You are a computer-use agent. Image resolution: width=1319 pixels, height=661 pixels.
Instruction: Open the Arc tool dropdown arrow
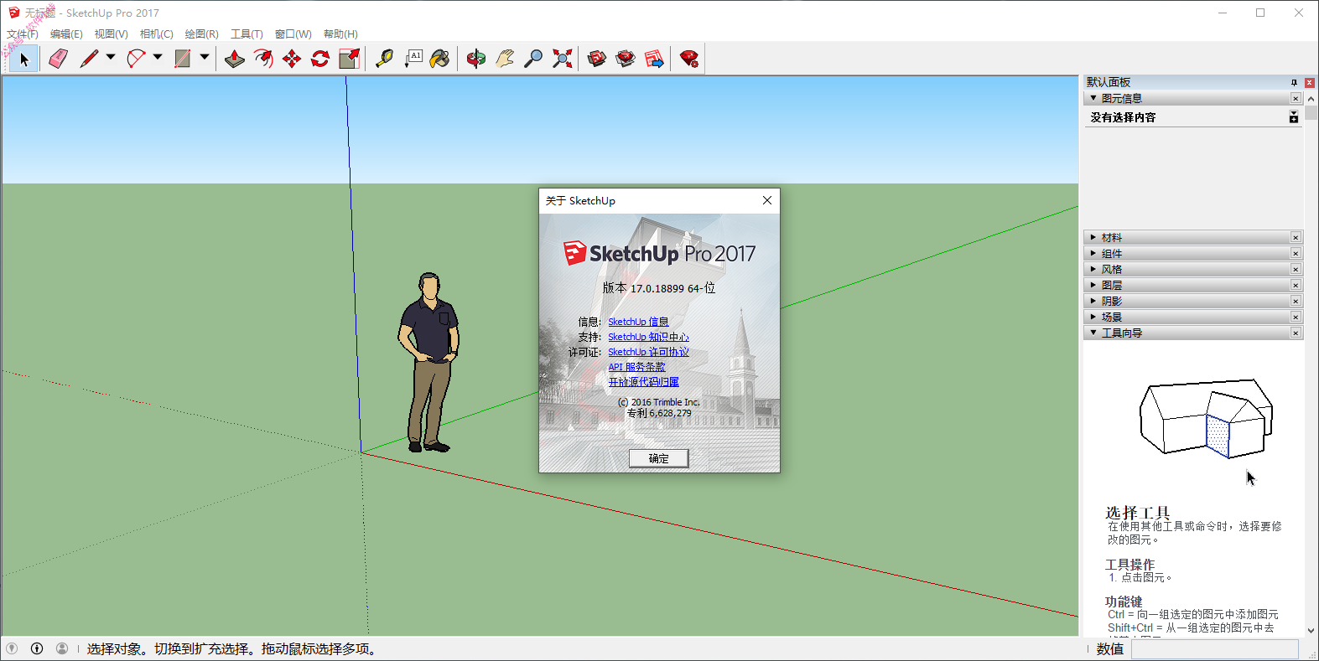point(158,58)
